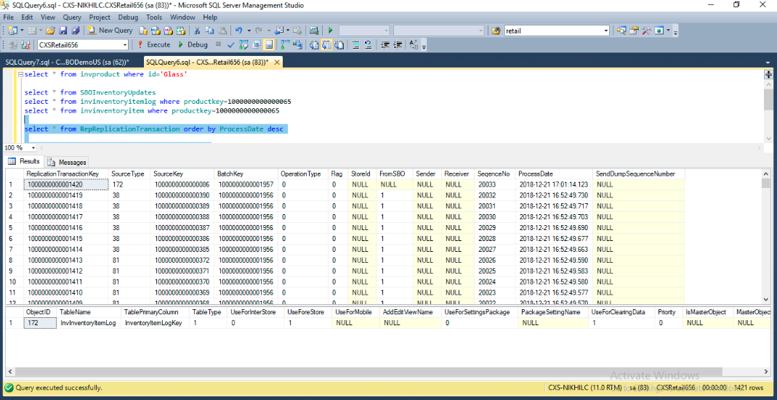777x400 pixels.
Task: Toggle Include Client Statistics
Action: (x=297, y=44)
